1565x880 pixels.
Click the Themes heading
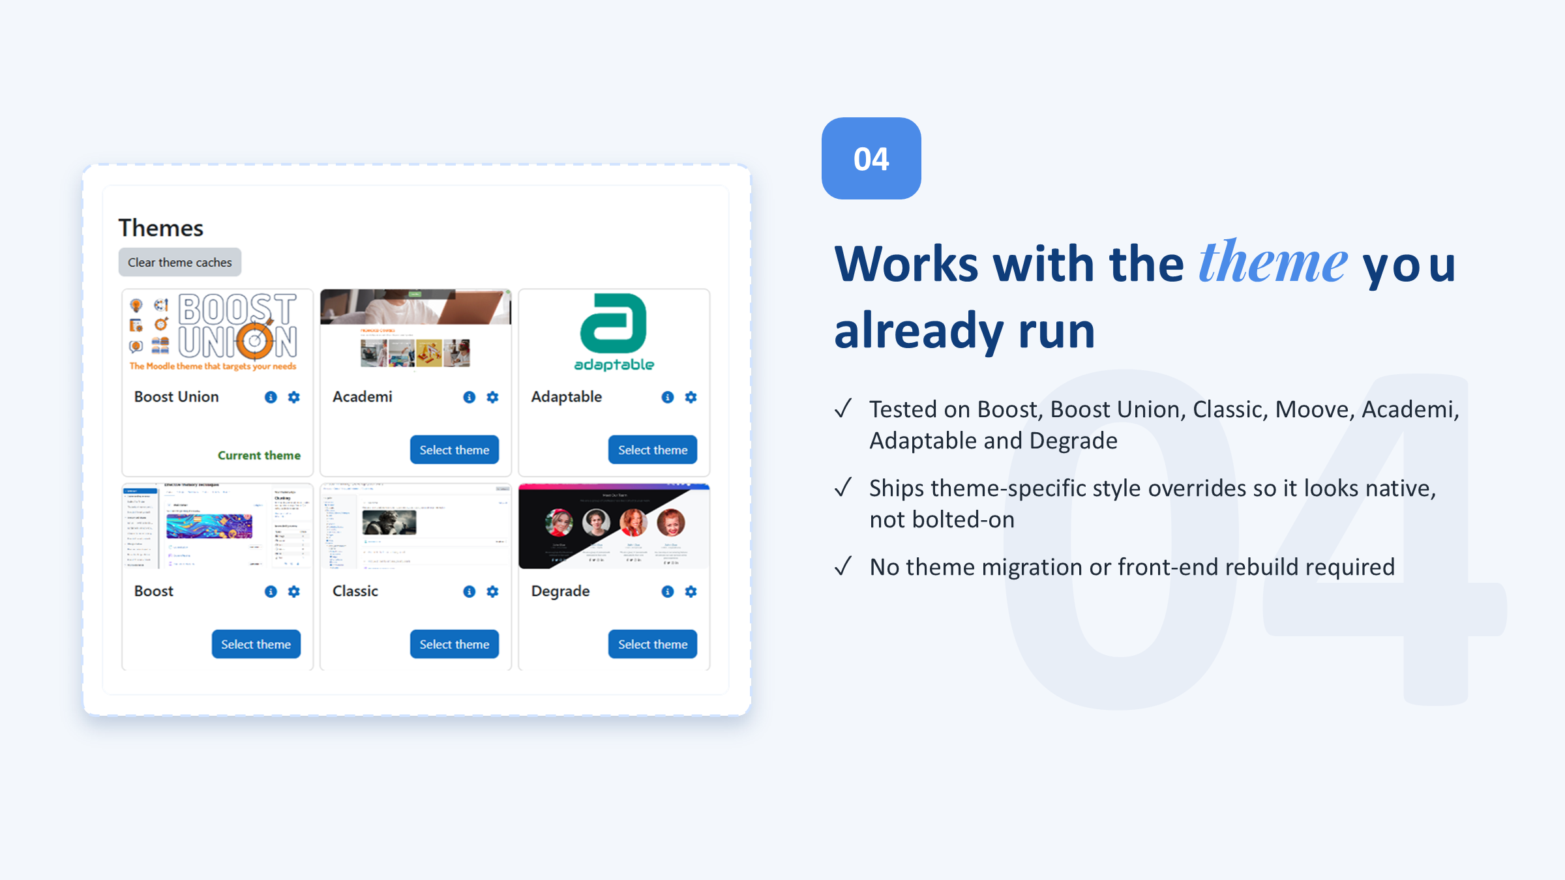pyautogui.click(x=161, y=228)
